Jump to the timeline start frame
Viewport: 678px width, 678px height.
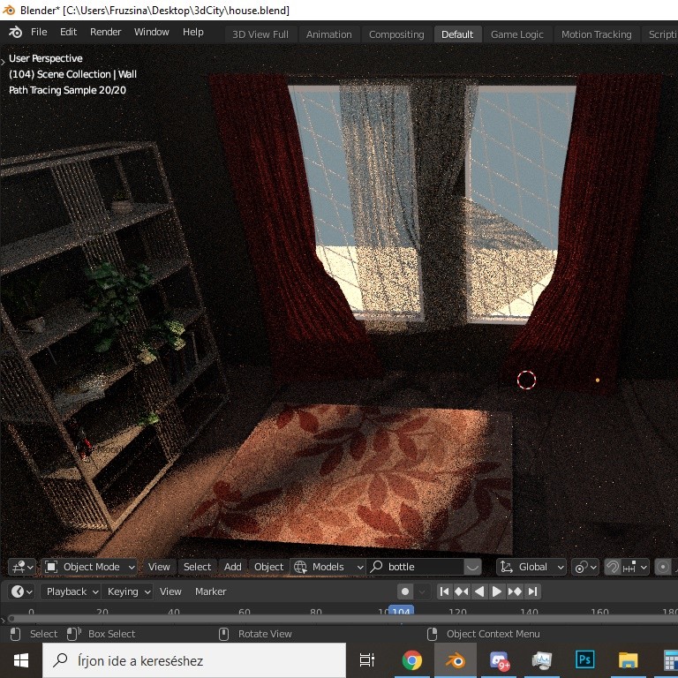tap(444, 591)
